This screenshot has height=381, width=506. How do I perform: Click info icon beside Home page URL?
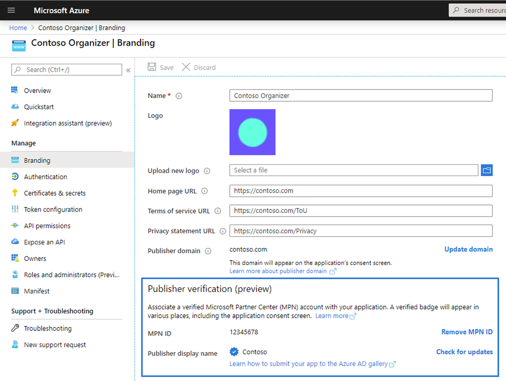pos(204,191)
